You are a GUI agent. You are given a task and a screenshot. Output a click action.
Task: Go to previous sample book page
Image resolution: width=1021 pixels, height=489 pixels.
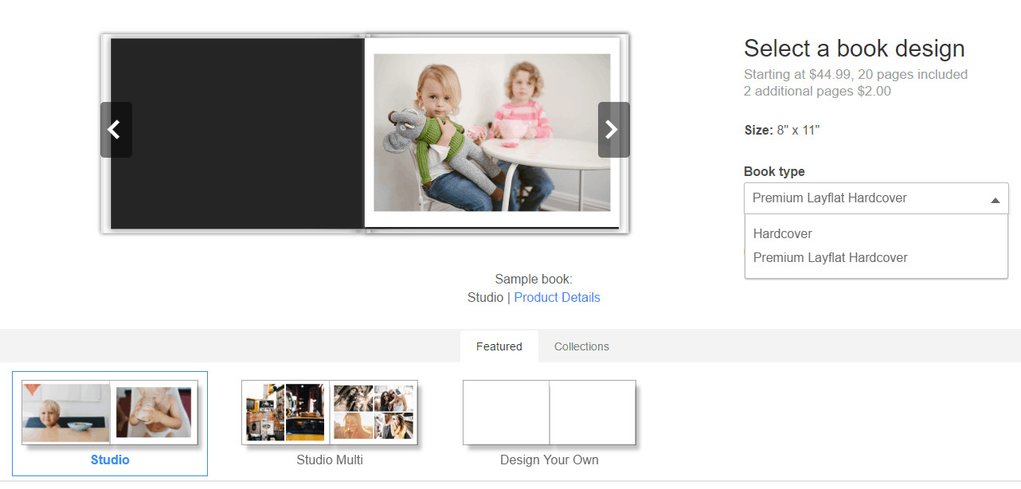tap(116, 130)
